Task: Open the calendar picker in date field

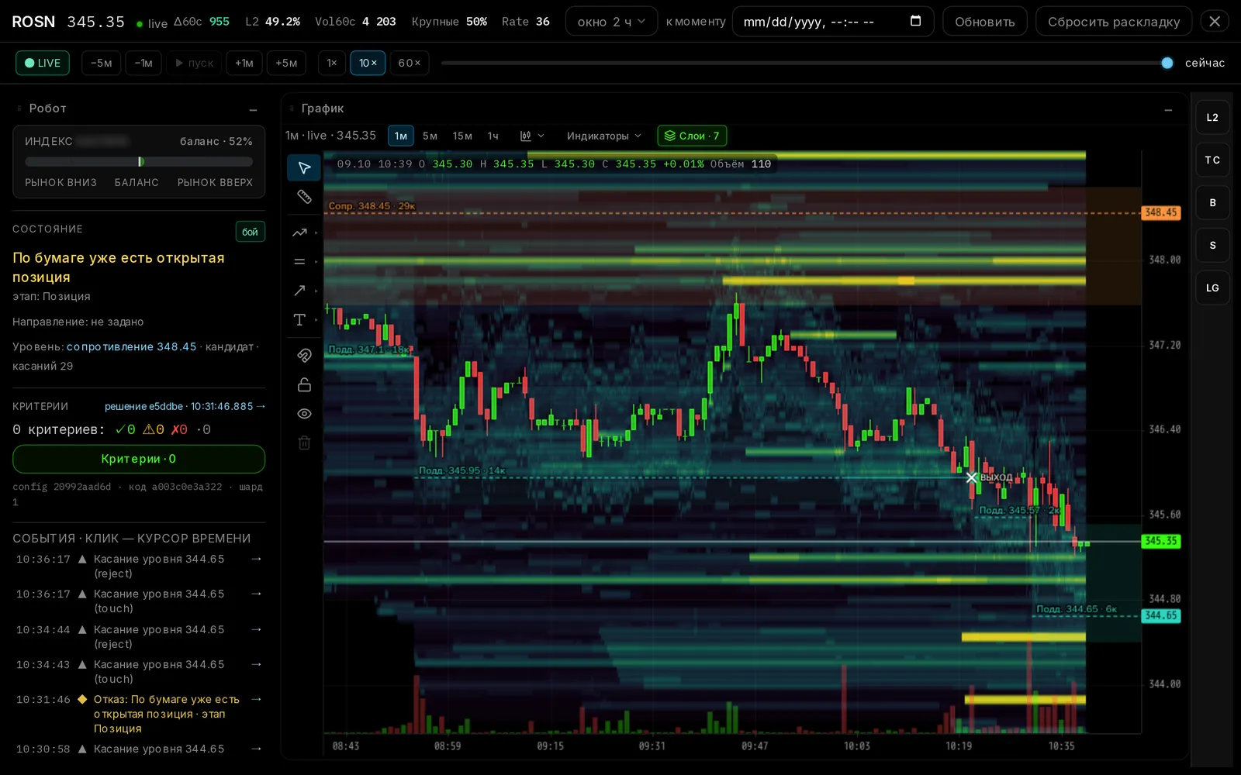Action: [915, 21]
